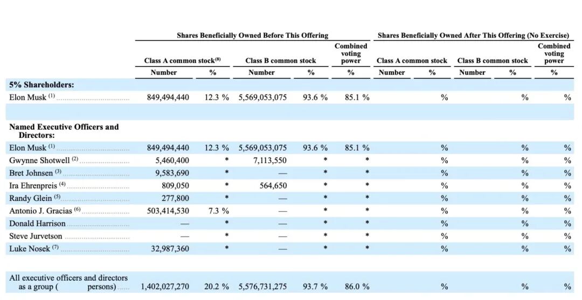The width and height of the screenshot is (582, 300).
Task: Select the Bret Johnsen row label
Action: click(31, 173)
